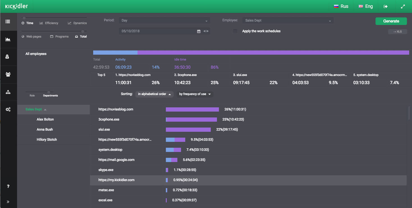Click Top 5 entry 5. system.desktop
412x208 pixels.
coord(366,75)
